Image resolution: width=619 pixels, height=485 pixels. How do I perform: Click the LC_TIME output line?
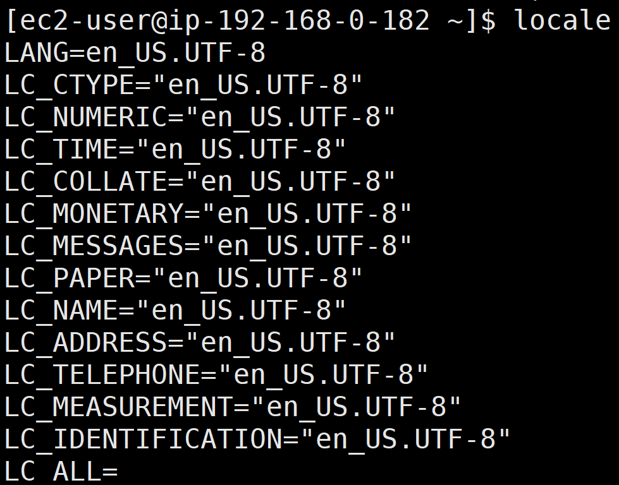(175, 150)
